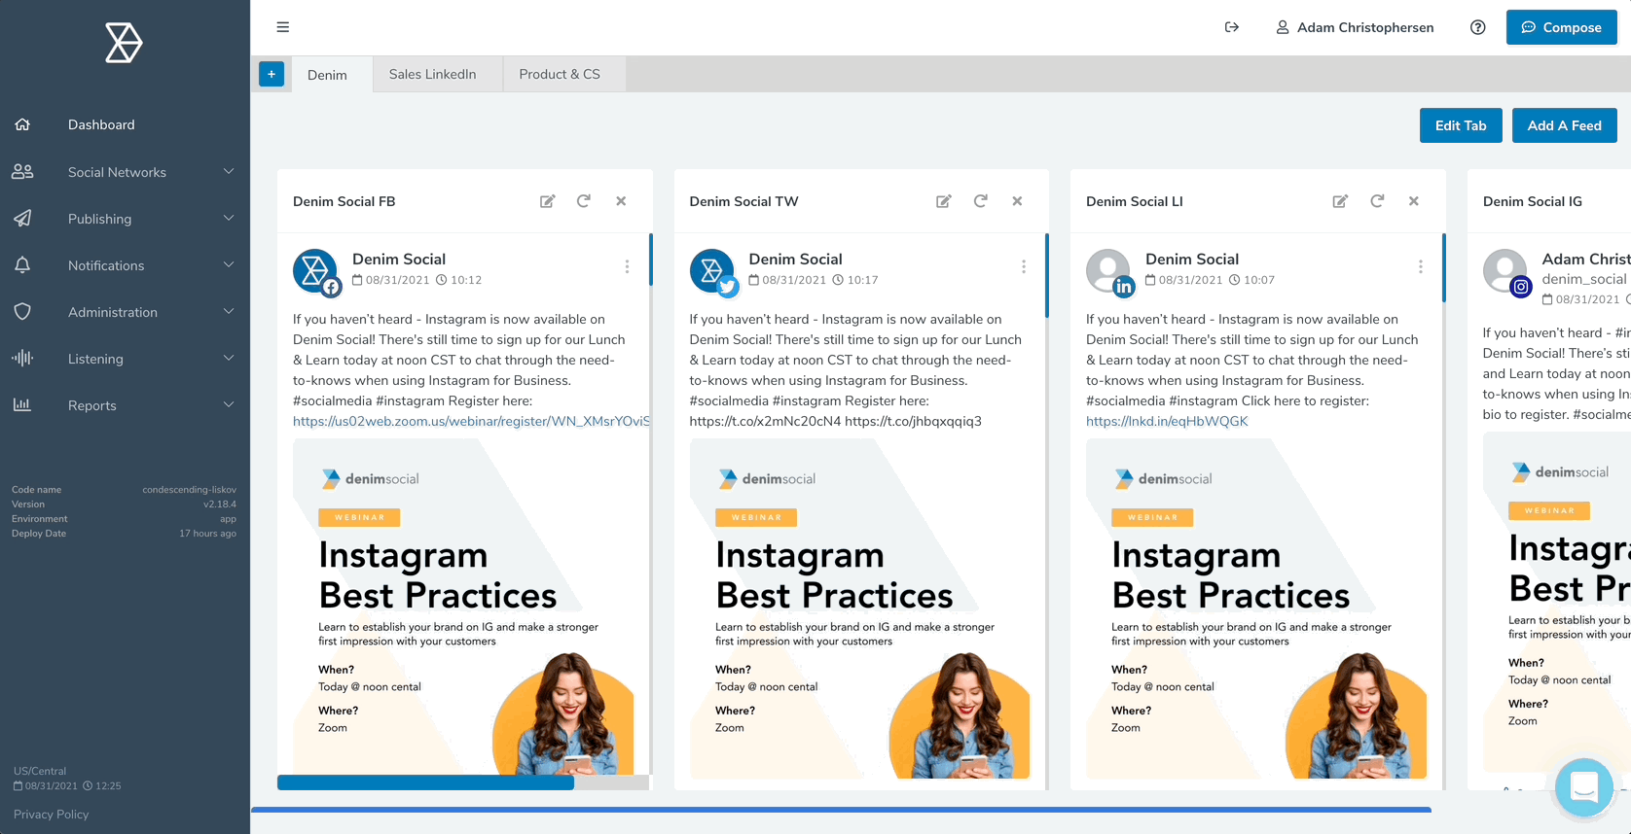
Task: Open the Privacy Policy link
Action: click(x=51, y=815)
